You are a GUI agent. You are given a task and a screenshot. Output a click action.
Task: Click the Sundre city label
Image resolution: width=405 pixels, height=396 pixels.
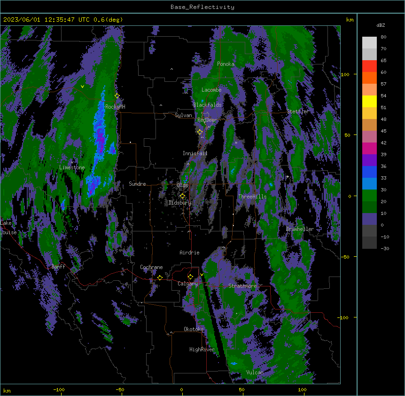(x=137, y=184)
